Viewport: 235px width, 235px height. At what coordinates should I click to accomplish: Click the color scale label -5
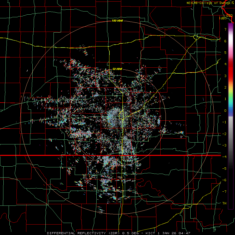224,168
